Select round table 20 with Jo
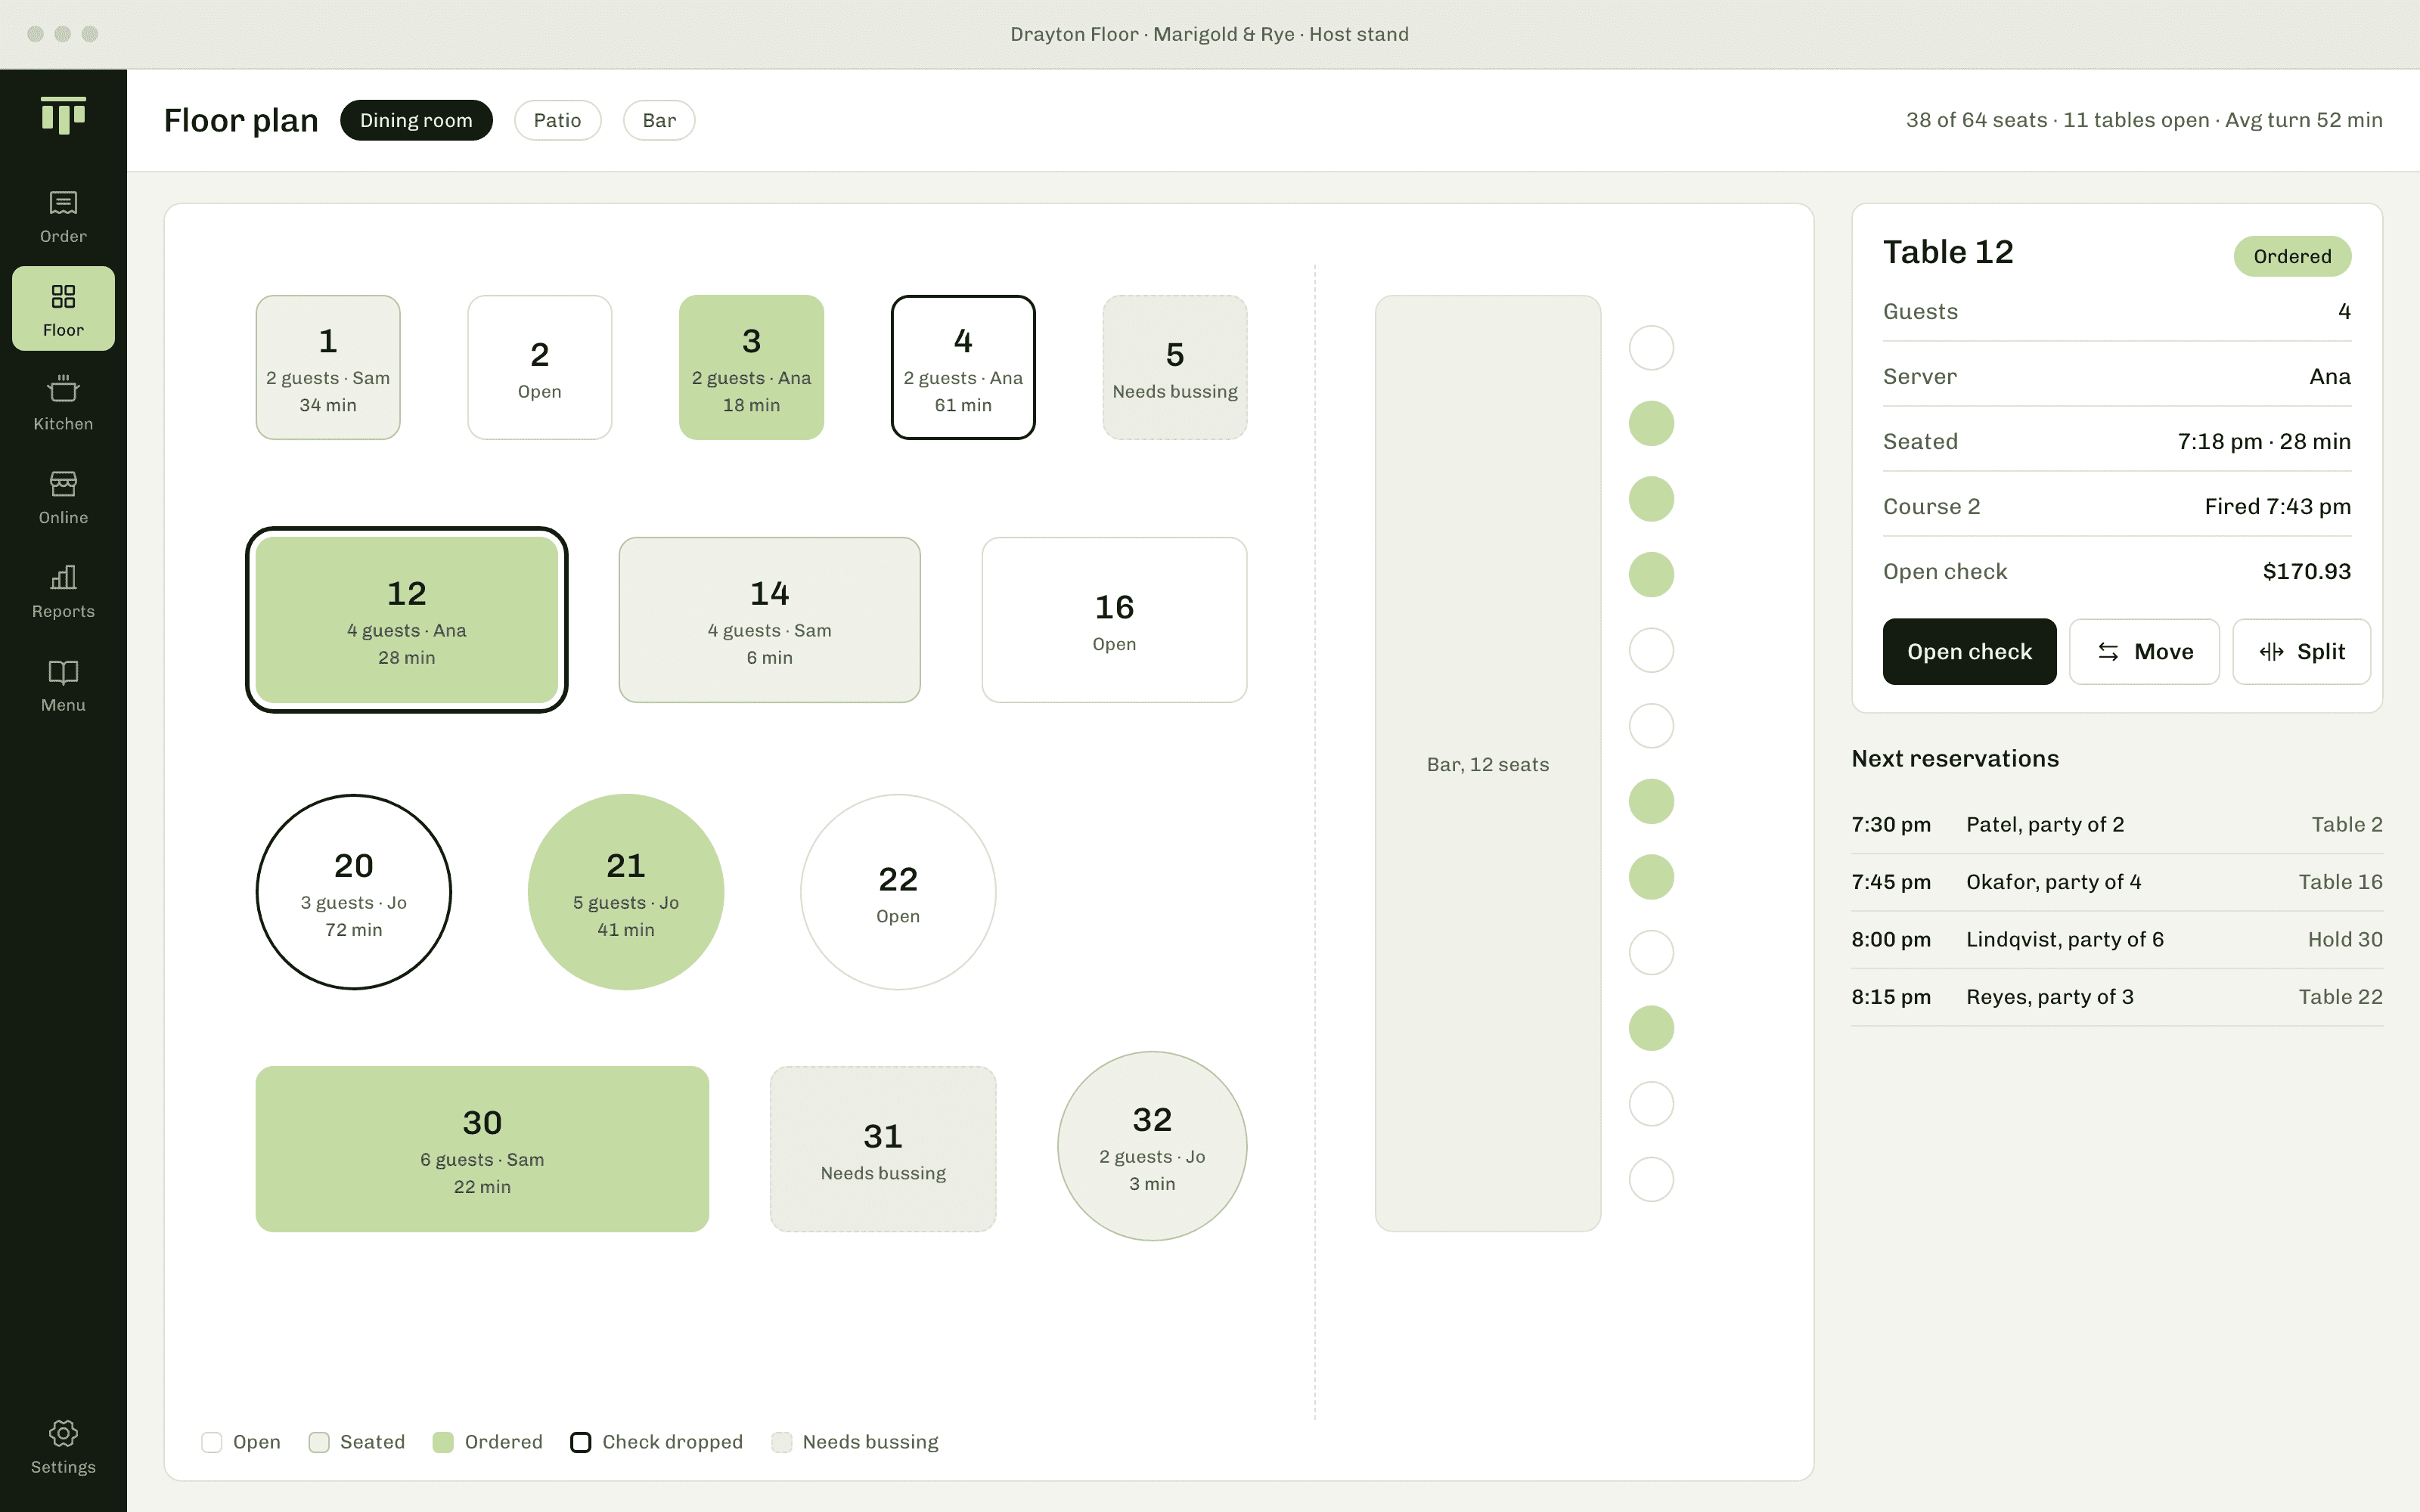The image size is (2420, 1512). 354,892
